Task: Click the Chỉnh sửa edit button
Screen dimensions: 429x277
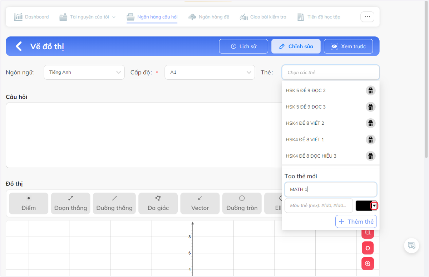Action: [296, 46]
